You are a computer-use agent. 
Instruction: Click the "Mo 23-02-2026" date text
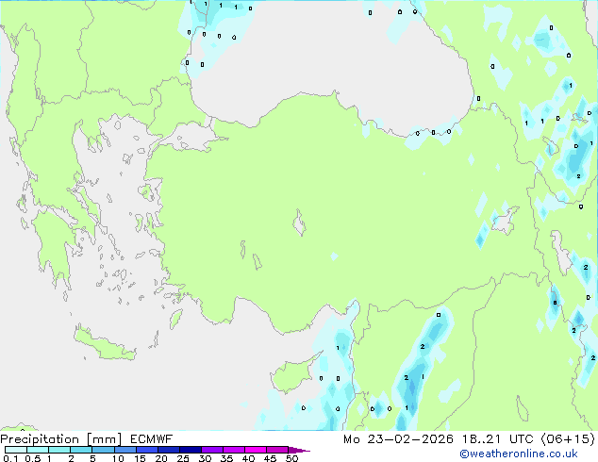pyautogui.click(x=398, y=439)
